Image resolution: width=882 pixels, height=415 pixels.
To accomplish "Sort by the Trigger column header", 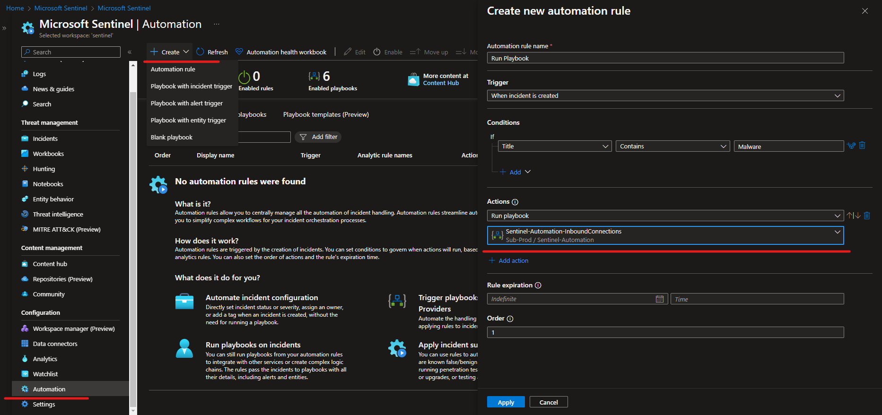I will 310,155.
